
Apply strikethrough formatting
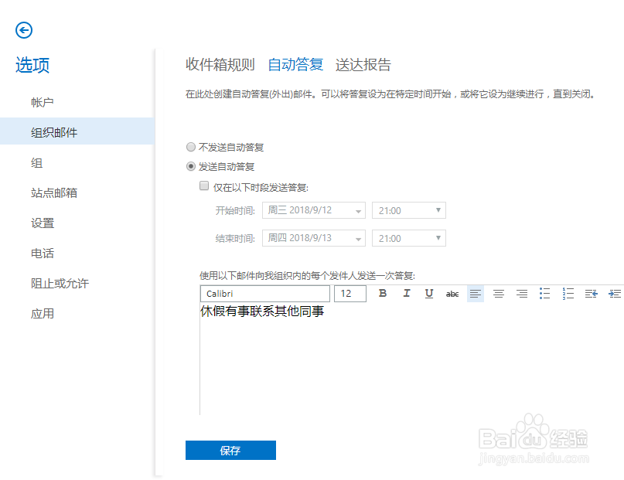point(452,293)
